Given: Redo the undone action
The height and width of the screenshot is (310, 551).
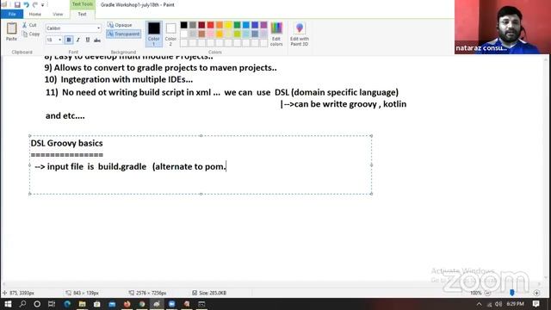Looking at the screenshot, I should 35,4.
